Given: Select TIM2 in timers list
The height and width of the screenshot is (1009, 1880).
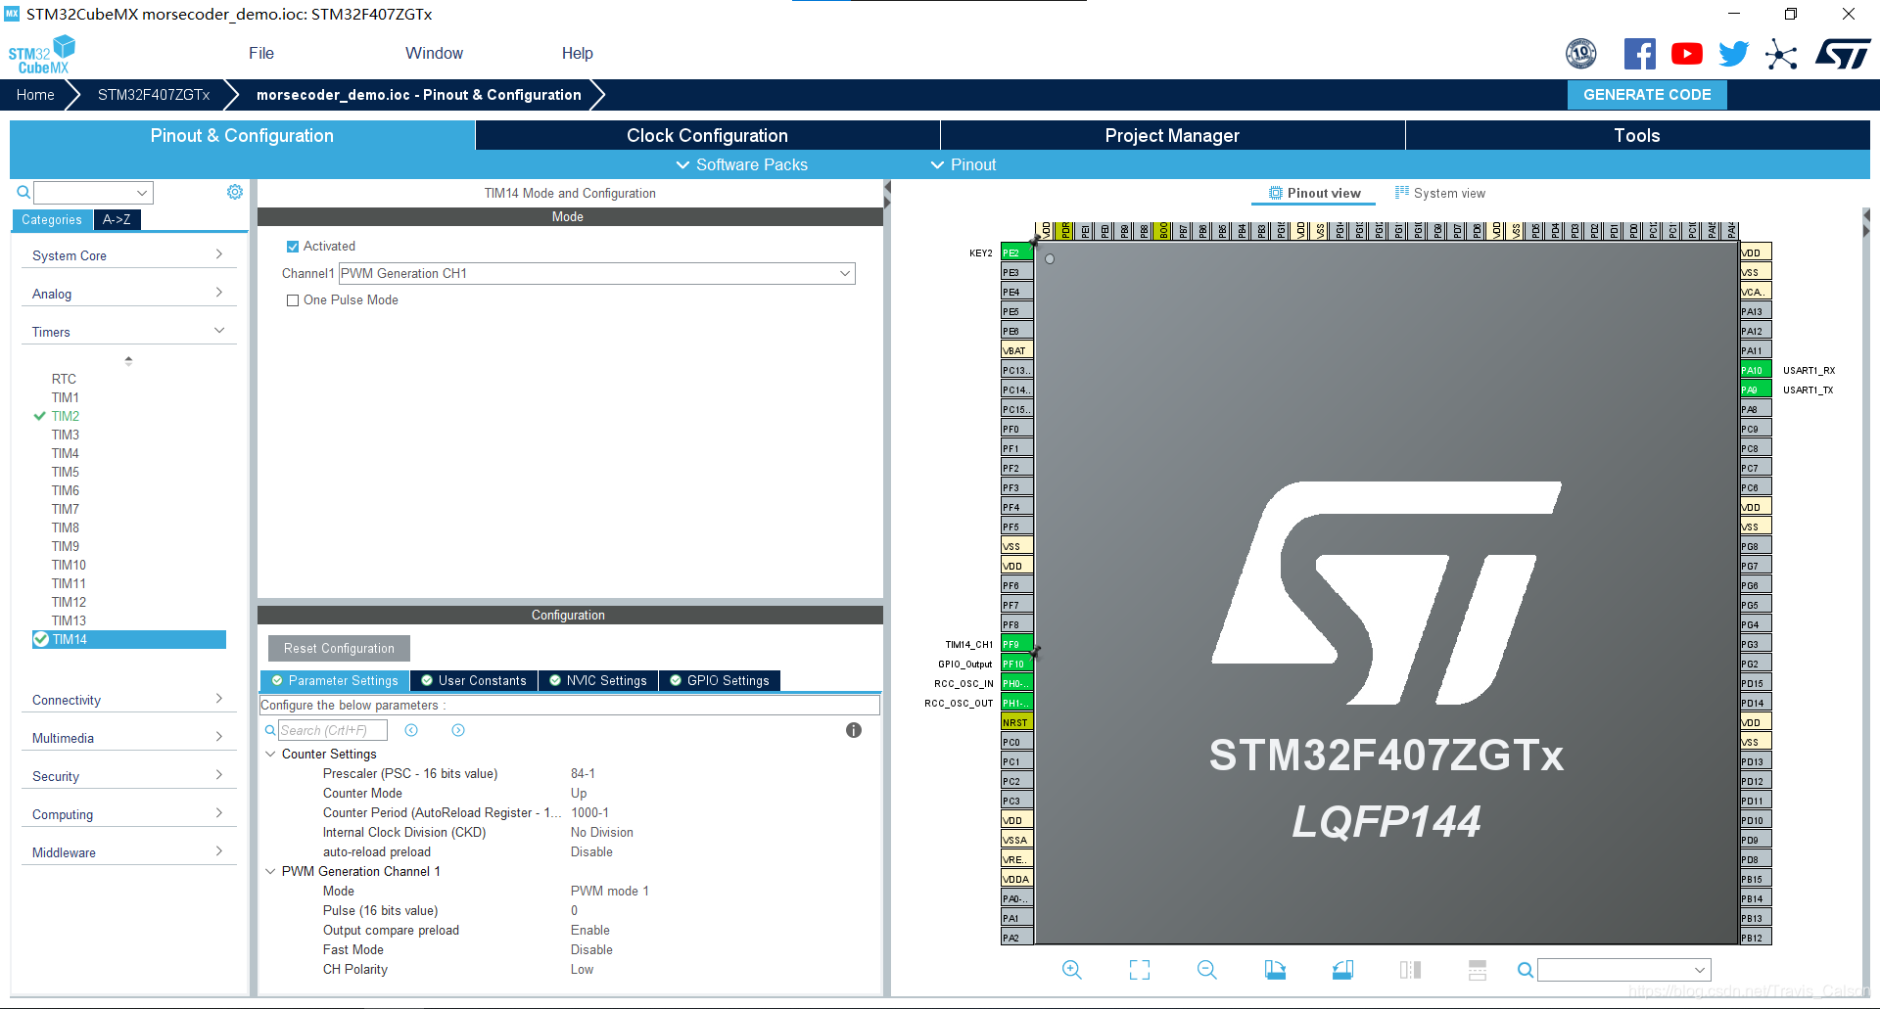Looking at the screenshot, I should (x=66, y=416).
